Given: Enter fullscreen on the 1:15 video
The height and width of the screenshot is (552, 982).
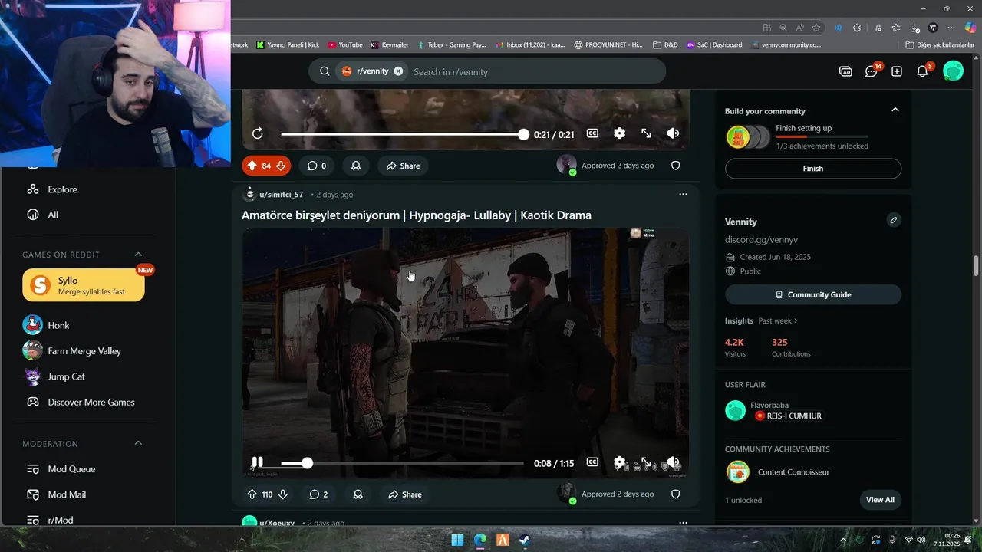Looking at the screenshot, I should click(x=646, y=462).
